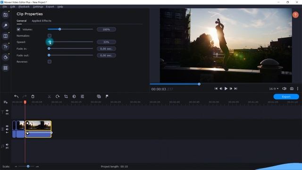
Task: Click the preview seek bar handle
Action: (199, 84)
